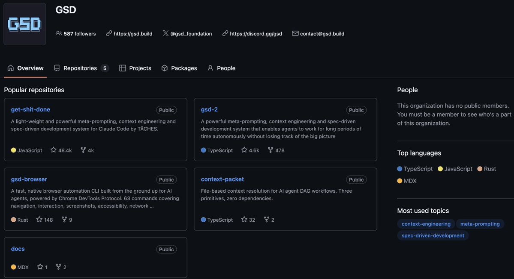Click the fork icon showing 4k
The height and width of the screenshot is (279, 514).
click(x=83, y=150)
